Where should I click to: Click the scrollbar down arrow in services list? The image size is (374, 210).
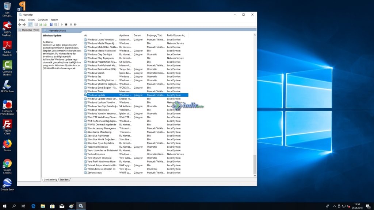coord(255,176)
